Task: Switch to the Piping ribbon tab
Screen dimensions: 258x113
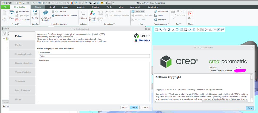Action: pos(38,7)
